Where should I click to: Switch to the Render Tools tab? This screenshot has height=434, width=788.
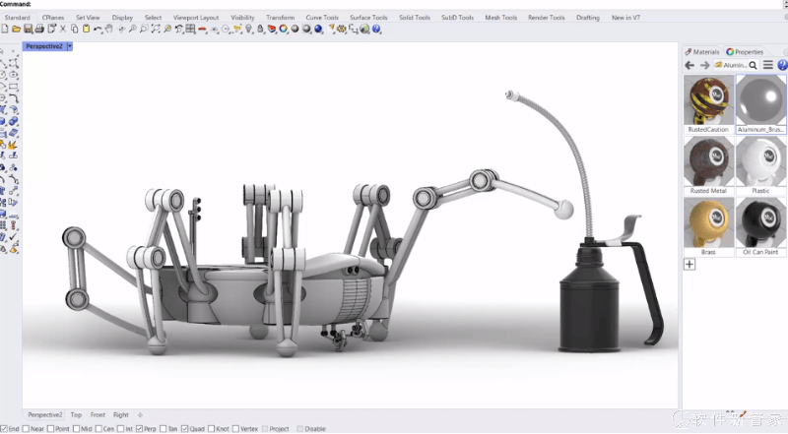point(545,18)
